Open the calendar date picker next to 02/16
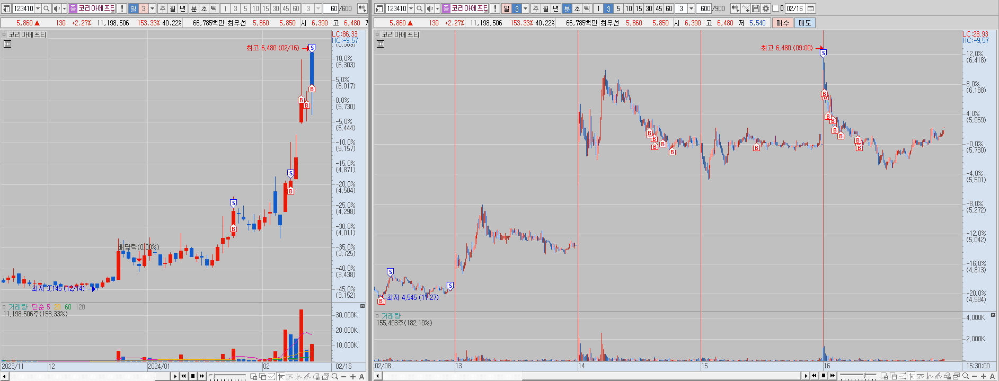Image resolution: width=999 pixels, height=381 pixels. pos(811,8)
